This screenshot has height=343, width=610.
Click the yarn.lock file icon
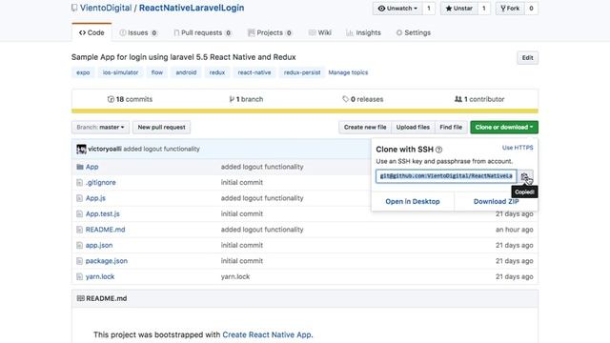click(x=80, y=277)
